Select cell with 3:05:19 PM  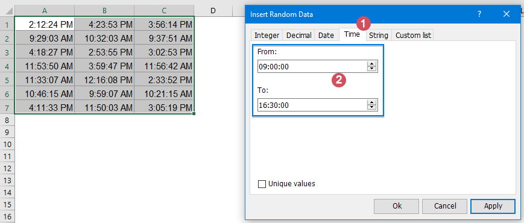coord(164,107)
